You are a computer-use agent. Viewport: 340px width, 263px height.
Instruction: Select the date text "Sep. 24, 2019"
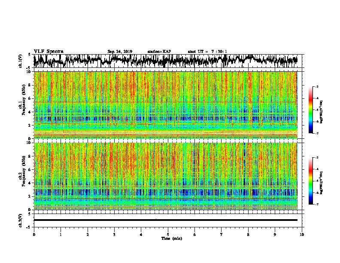(x=120, y=52)
